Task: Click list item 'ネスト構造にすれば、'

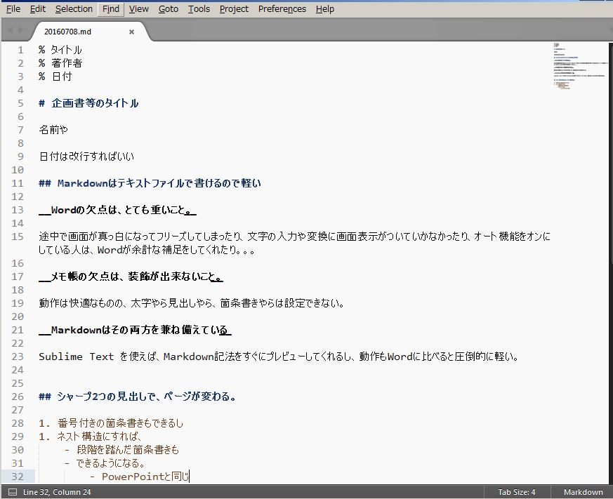Action: point(99,437)
